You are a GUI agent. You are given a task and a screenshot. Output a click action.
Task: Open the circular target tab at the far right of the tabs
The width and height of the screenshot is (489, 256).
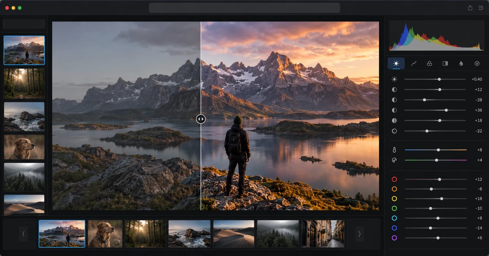click(x=477, y=63)
